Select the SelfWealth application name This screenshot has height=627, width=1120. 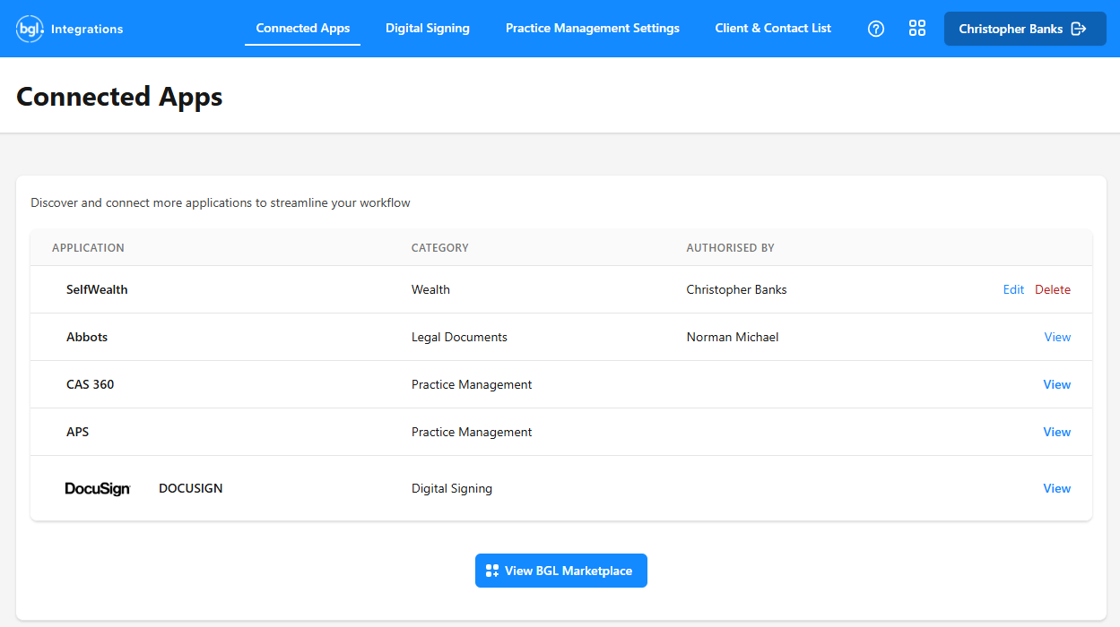click(97, 289)
